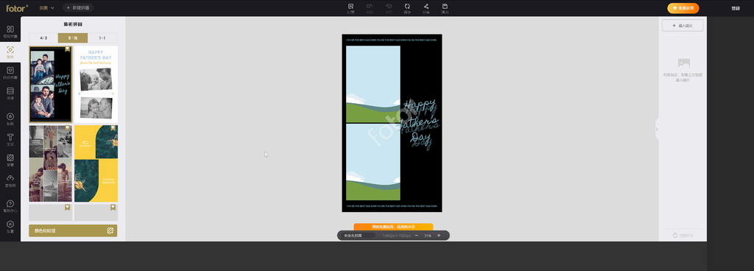Click the 藝術拼圖 panel heading

pos(73,24)
